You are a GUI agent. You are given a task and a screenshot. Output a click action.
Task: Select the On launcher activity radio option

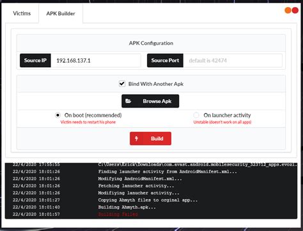coord(196,115)
